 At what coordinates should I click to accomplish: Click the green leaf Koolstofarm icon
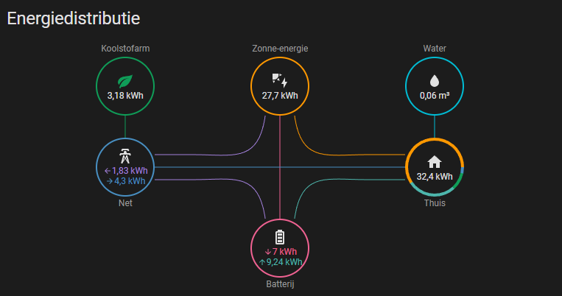(x=125, y=81)
